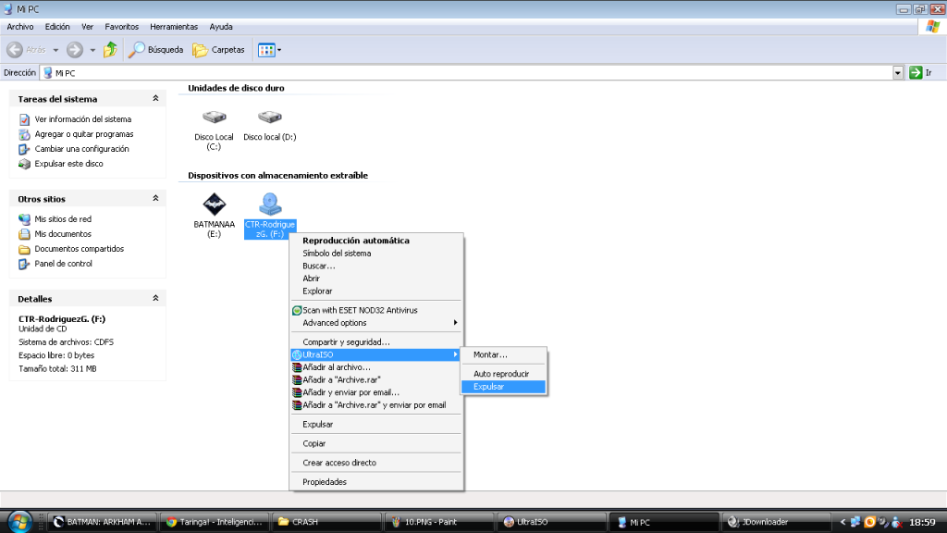Viewport: 947px width, 533px height.
Task: Open the Archivo menu
Action: point(20,27)
